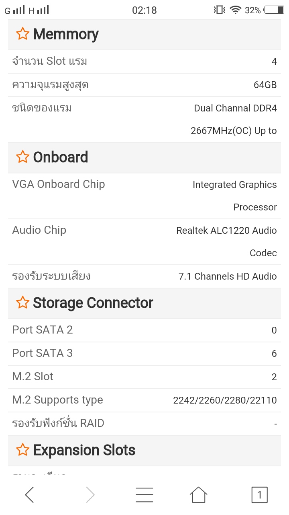
Task: Tap the star icon beside Memmory
Action: [23, 34]
